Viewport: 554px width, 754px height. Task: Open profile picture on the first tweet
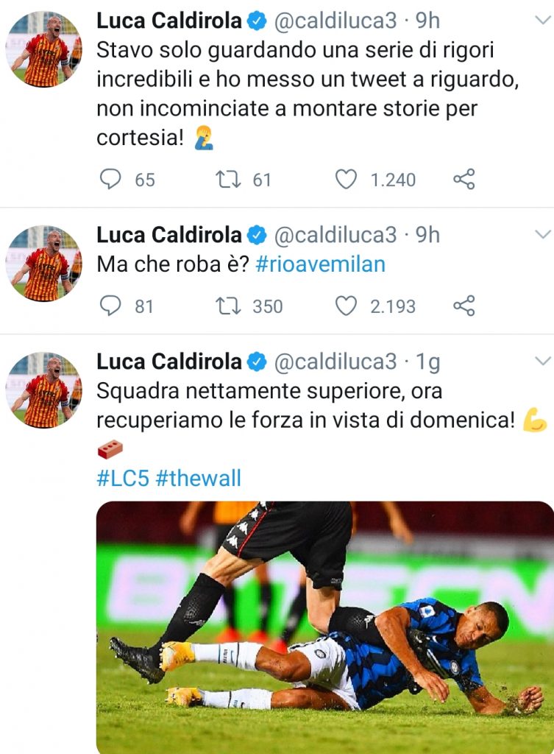(43, 49)
